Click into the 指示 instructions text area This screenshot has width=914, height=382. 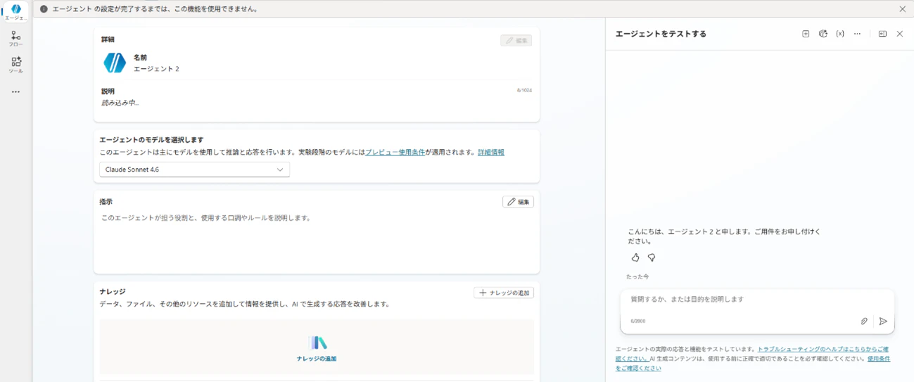tap(317, 239)
